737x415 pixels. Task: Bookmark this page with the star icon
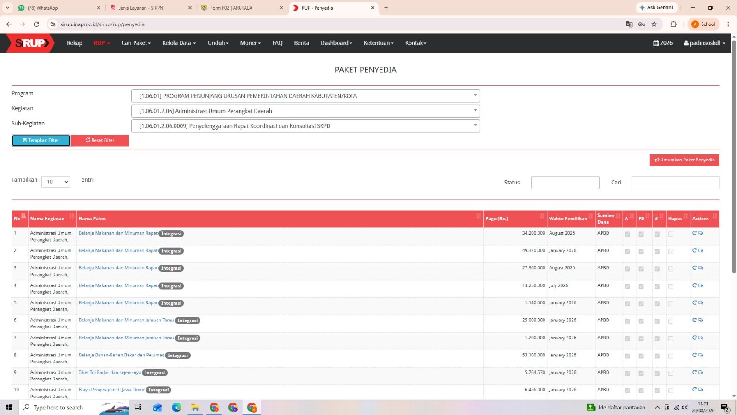654,24
